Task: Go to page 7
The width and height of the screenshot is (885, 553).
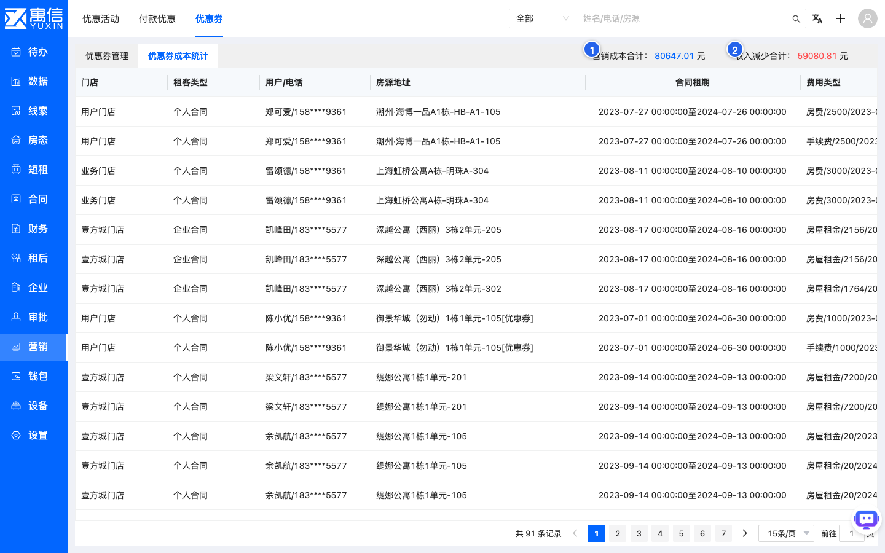Action: point(723,533)
